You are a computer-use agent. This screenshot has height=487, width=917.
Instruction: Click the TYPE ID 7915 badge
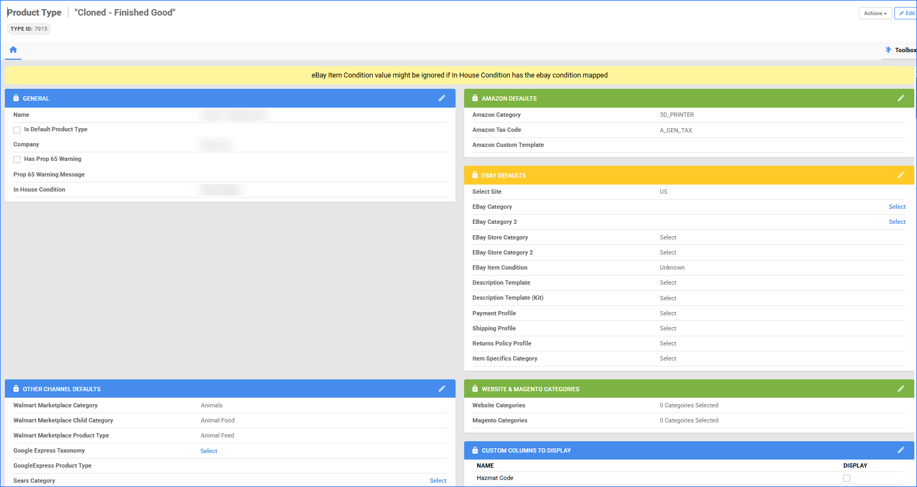point(29,29)
